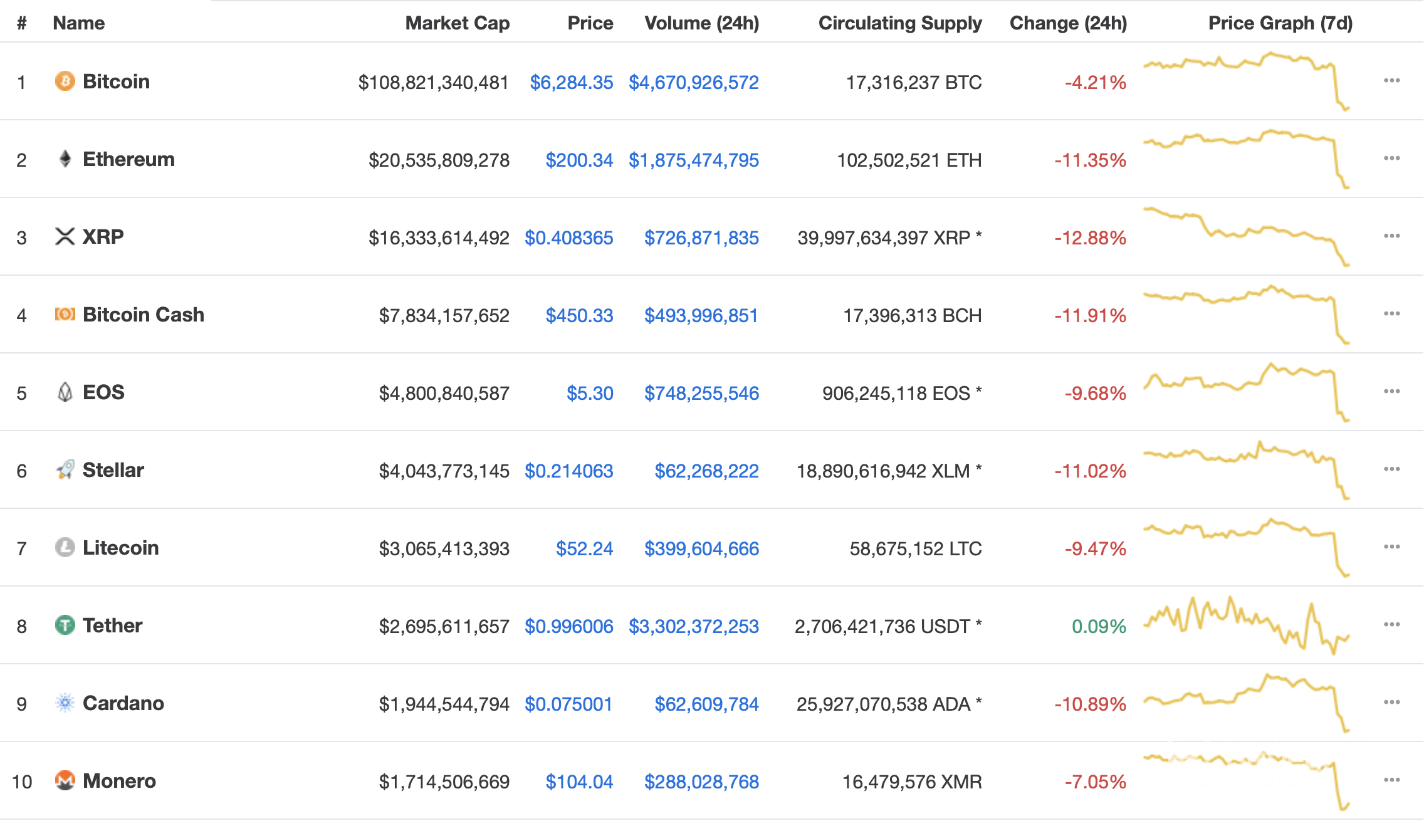Screen dimensions: 1424x821
Task: Open the more options menu for Stellar
Action: point(1391,469)
